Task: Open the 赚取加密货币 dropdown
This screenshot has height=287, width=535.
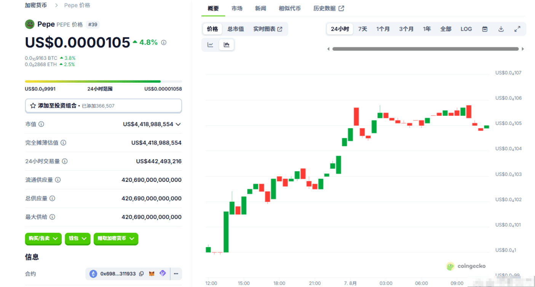Action: pyautogui.click(x=116, y=239)
